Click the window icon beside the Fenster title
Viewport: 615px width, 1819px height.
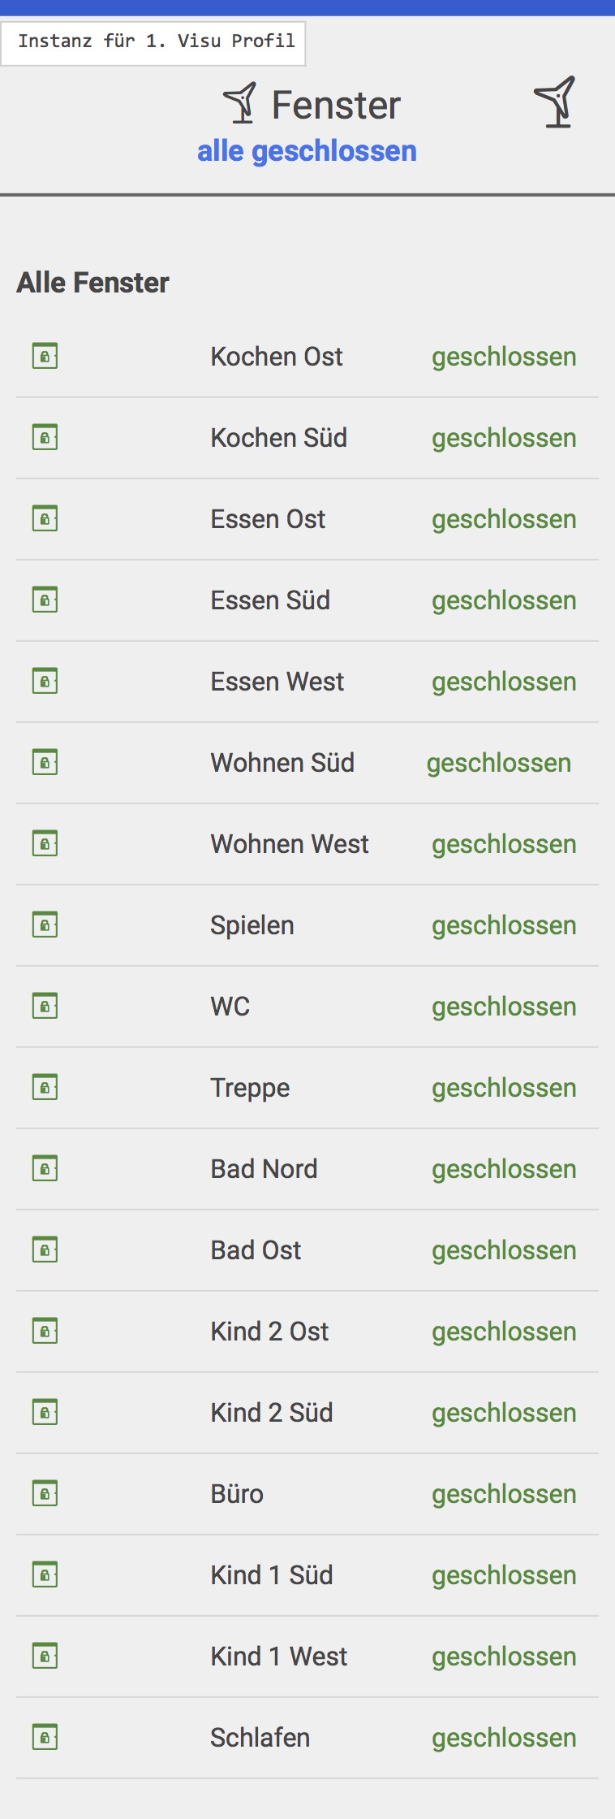click(x=240, y=103)
